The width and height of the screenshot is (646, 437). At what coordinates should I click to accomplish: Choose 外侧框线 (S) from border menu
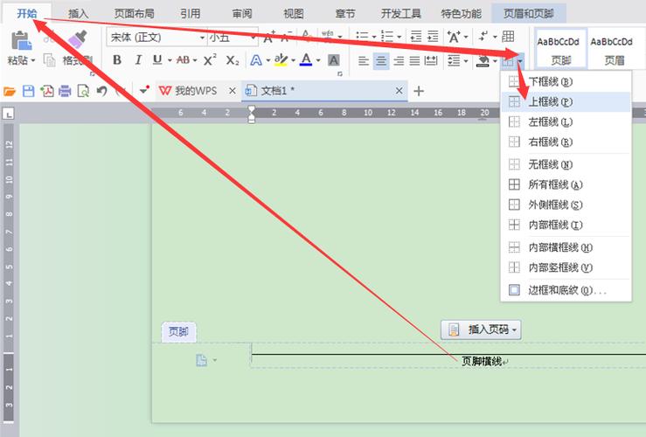point(566,205)
